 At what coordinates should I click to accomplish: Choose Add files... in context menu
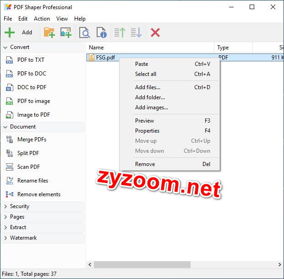(x=169, y=87)
